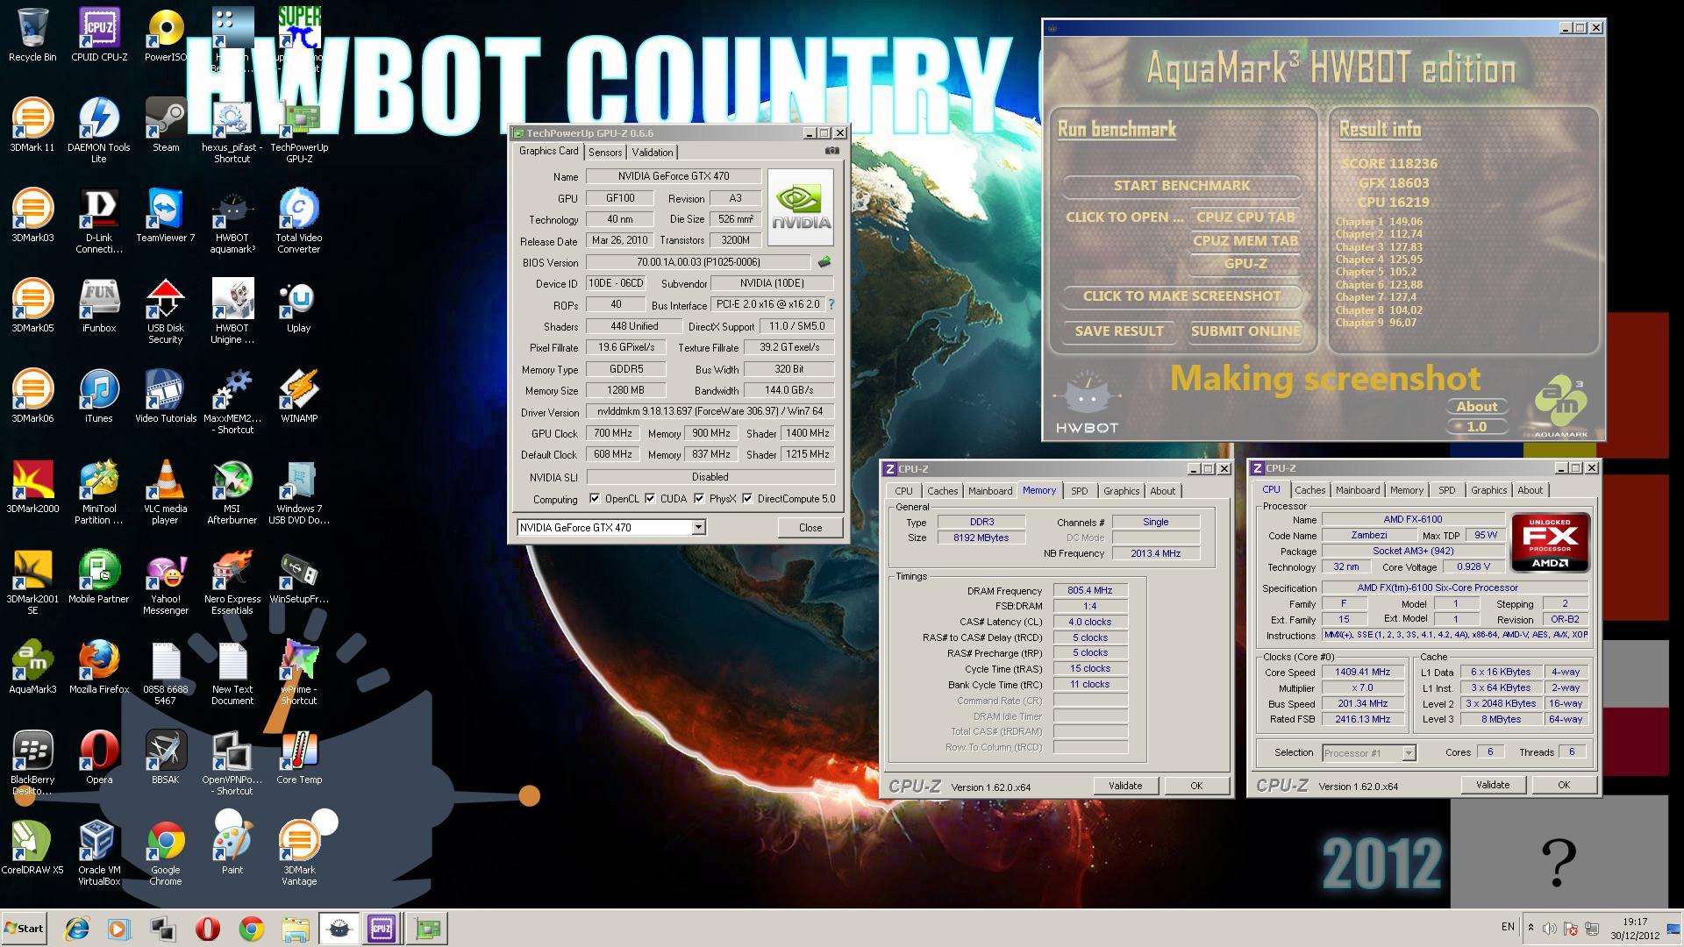The image size is (1684, 947).
Task: Open DAEMON Tools Lite shortcut
Action: pos(99,131)
